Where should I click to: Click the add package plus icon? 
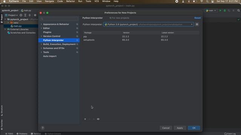click(x=85, y=119)
